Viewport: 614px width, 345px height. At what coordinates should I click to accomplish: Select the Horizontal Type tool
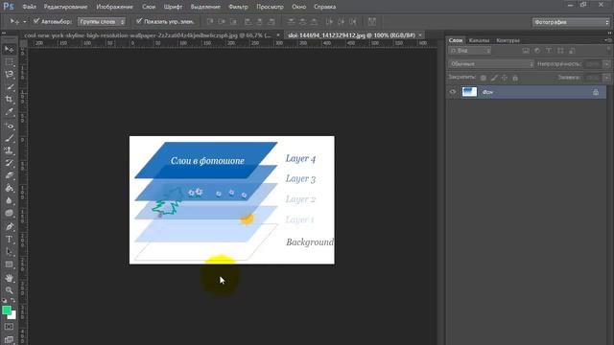tap(9, 239)
